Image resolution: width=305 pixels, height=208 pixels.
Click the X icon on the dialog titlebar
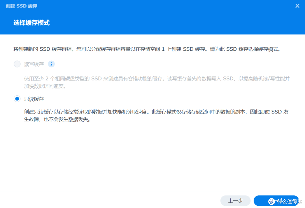(x=297, y=6)
